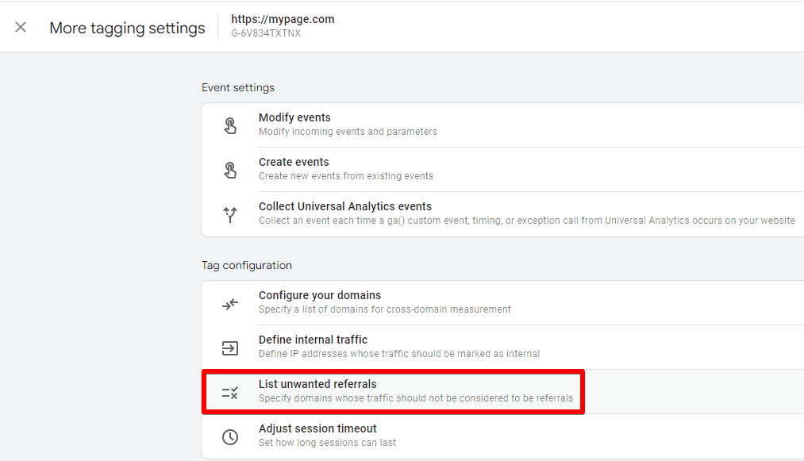Select the Modify events icon
This screenshot has height=461, width=804.
[230, 125]
